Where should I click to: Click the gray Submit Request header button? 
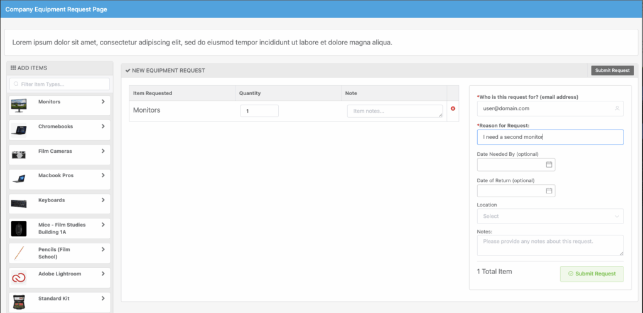click(612, 71)
